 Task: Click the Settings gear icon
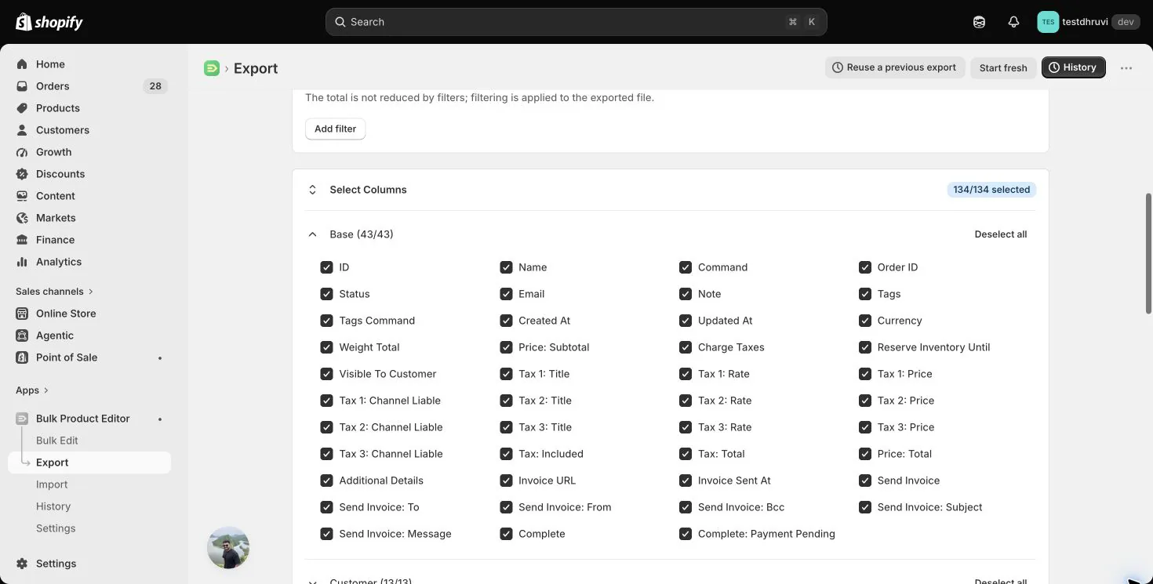pos(22,564)
